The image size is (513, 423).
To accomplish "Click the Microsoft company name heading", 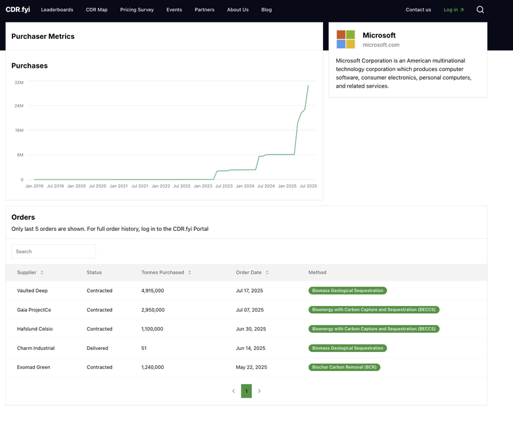I will click(x=379, y=36).
